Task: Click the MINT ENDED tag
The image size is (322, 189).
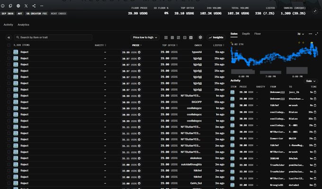Action: pos(59,14)
